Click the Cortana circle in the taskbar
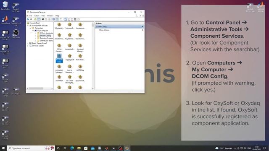Screen dimensions: 269x151 click(58, 148)
